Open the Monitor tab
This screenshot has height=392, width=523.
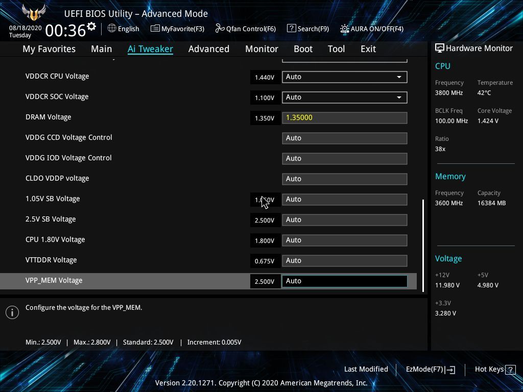pyautogui.click(x=262, y=49)
